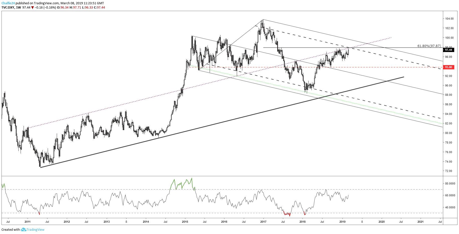Click the L:96.33 low price value

87,8
